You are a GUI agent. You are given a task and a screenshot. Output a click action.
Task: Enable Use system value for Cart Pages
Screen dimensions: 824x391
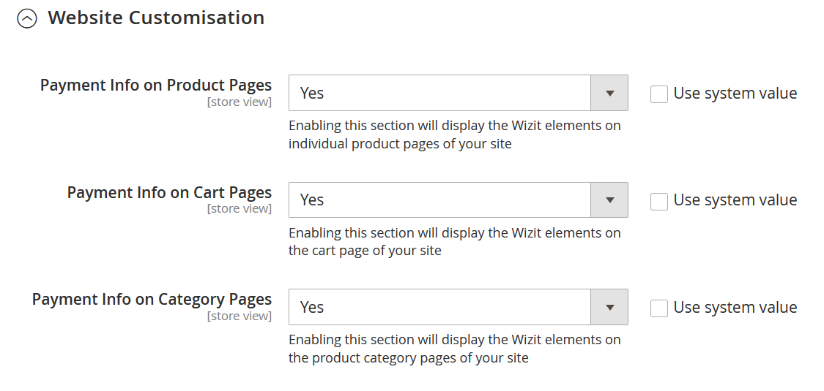point(659,201)
